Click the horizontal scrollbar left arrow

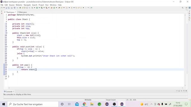9,88
